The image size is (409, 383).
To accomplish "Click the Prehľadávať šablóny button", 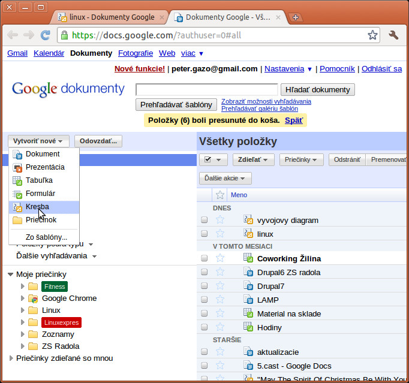I will [176, 104].
